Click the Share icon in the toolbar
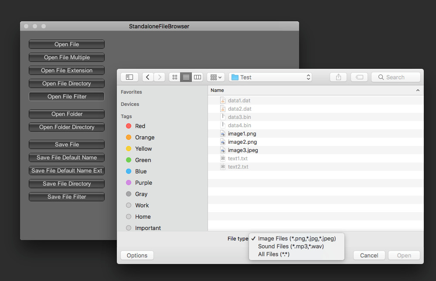 [x=338, y=77]
